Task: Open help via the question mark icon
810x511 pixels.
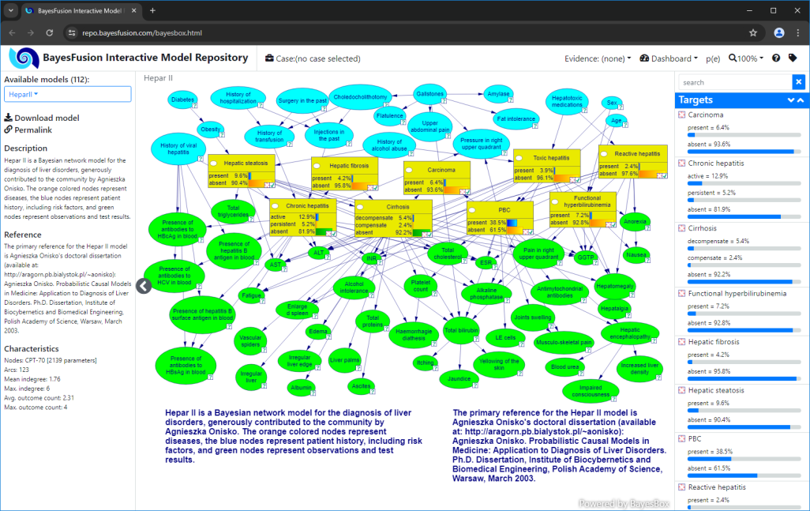Action: [x=776, y=58]
